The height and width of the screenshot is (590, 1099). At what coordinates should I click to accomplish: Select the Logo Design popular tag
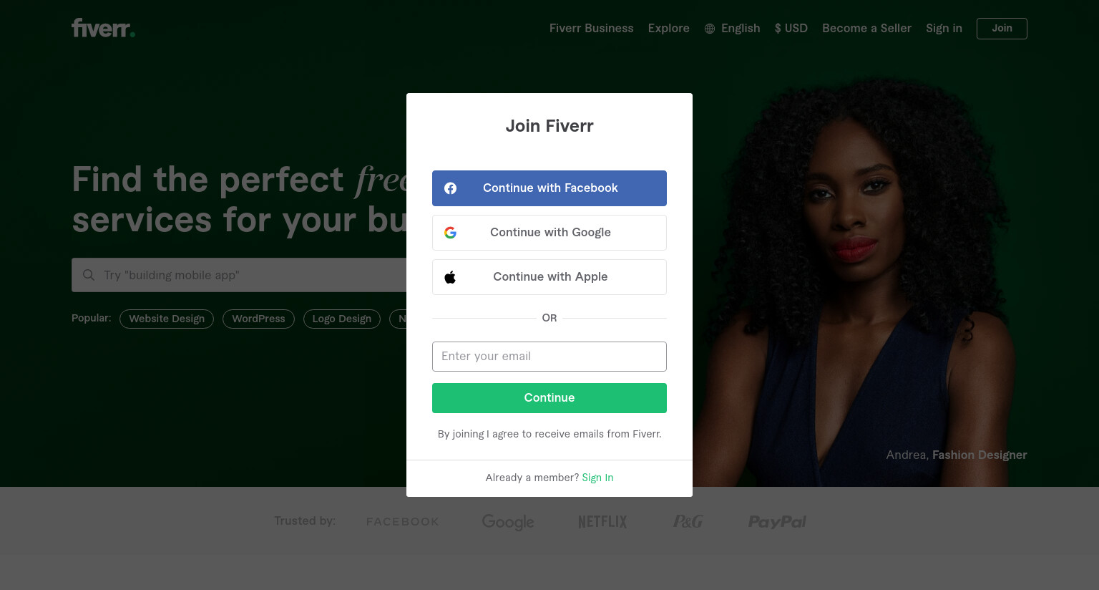pyautogui.click(x=342, y=319)
